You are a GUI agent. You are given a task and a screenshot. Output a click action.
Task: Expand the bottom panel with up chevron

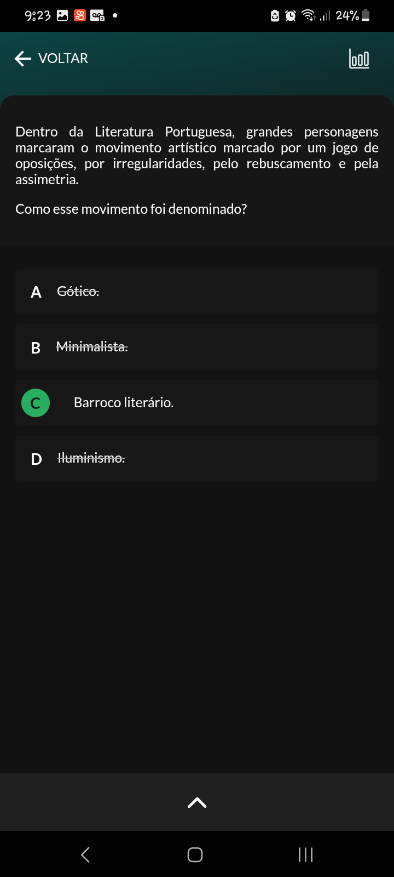pos(197,802)
